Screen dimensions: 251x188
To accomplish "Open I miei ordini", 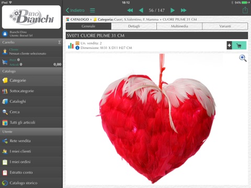I will coord(31,162).
